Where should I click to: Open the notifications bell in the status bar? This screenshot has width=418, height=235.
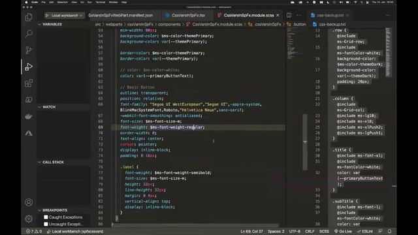point(389,231)
